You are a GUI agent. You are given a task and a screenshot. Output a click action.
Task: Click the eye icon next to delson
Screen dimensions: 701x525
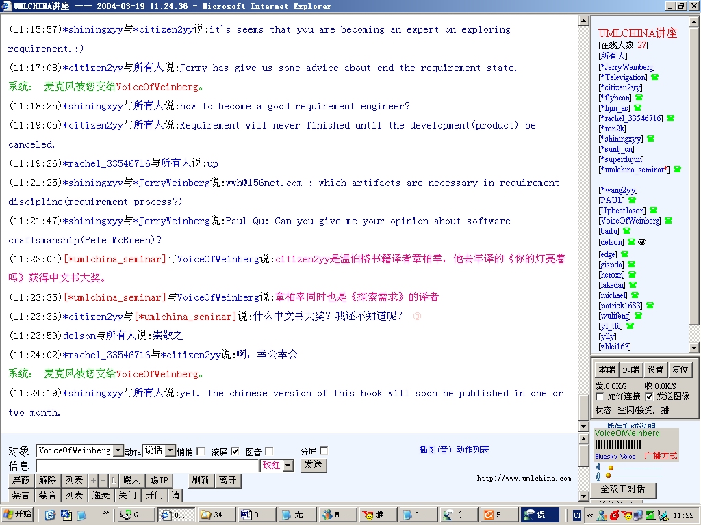[642, 242]
